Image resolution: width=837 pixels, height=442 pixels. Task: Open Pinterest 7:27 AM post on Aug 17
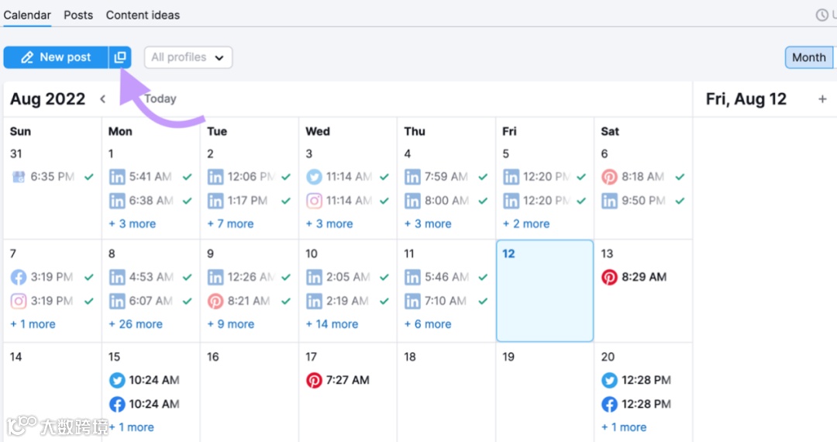point(337,380)
